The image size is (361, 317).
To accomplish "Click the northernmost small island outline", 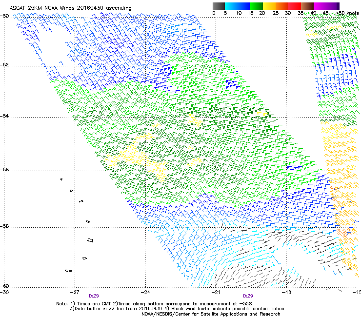I will point(61,179).
